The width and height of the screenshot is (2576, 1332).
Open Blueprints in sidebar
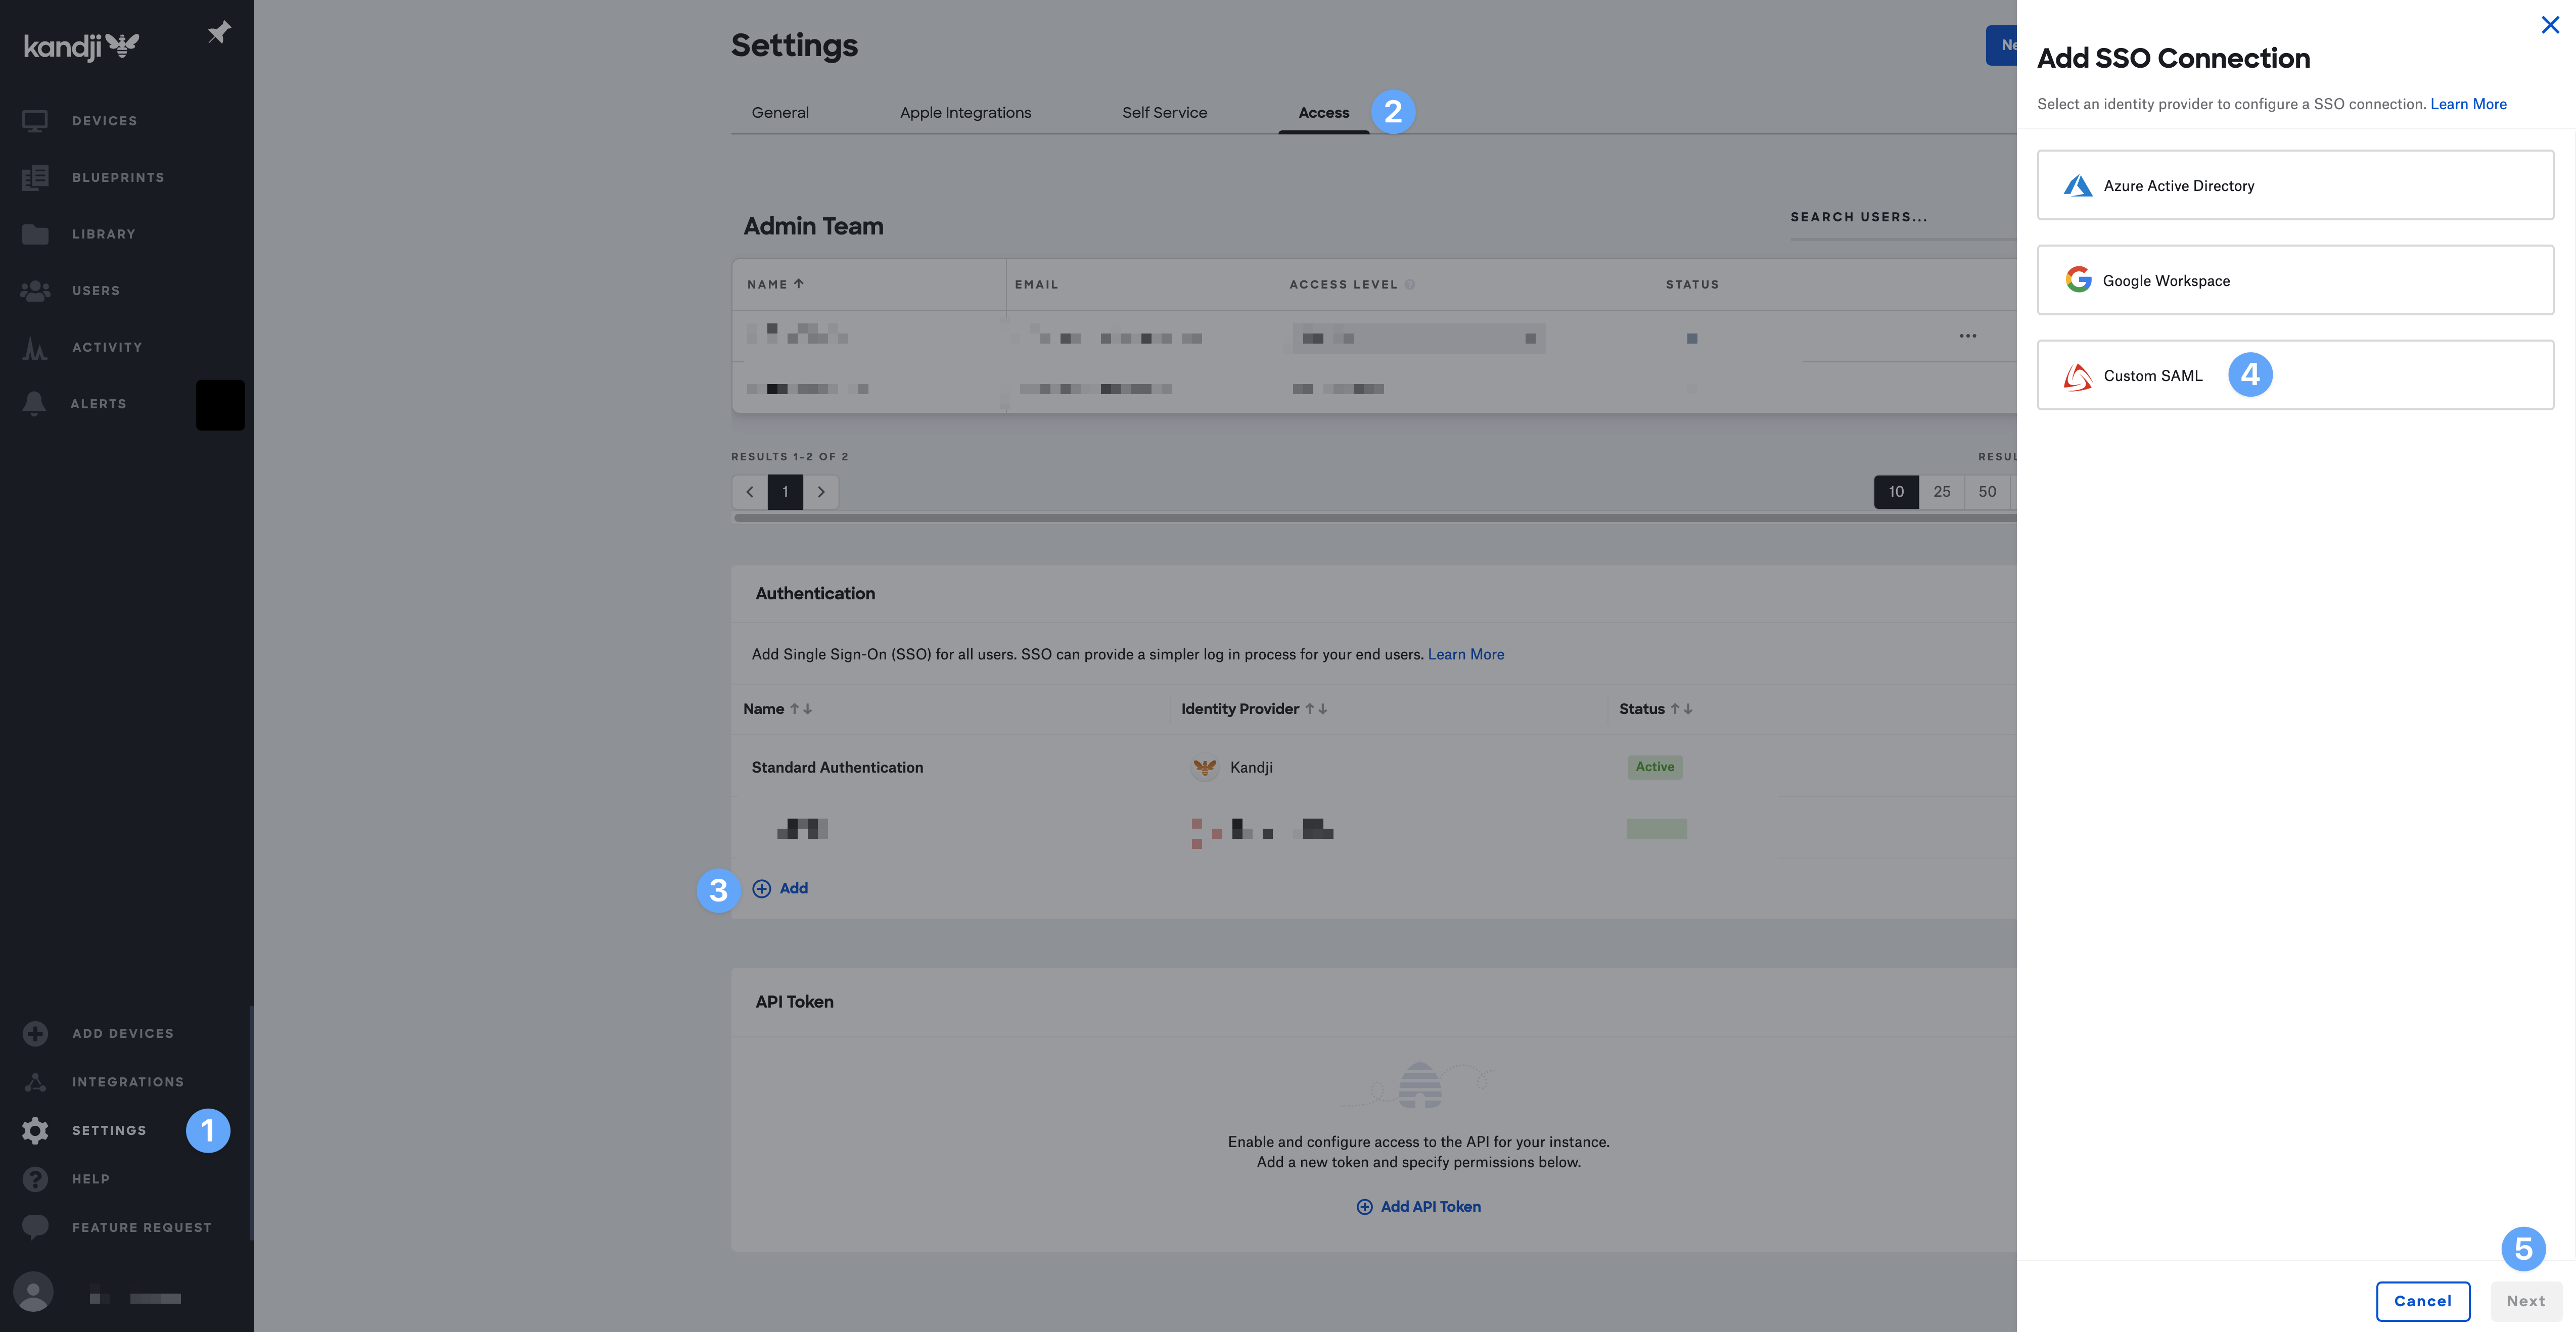point(117,177)
